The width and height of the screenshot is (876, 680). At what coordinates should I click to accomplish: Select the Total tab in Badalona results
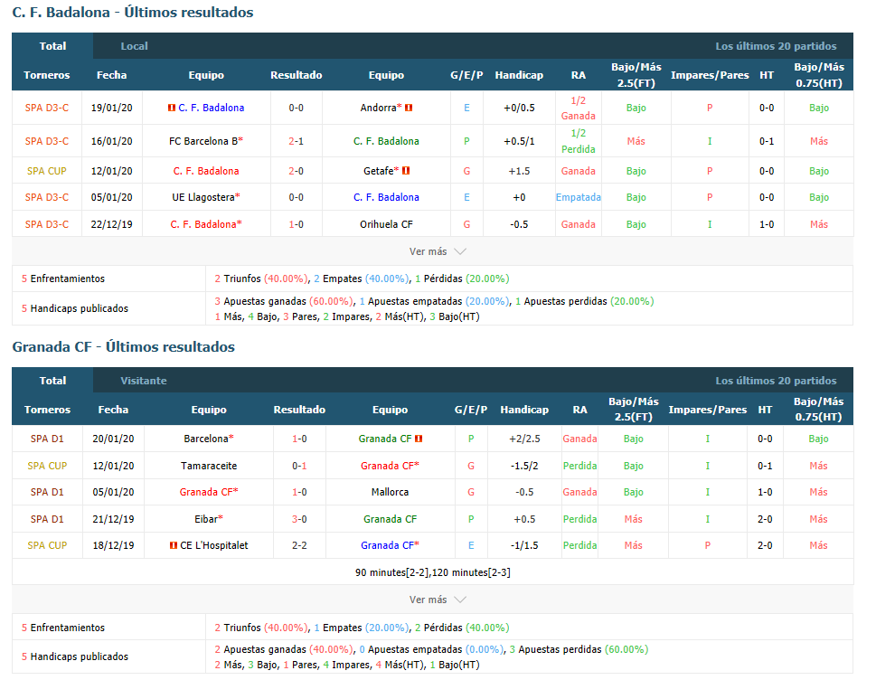tap(52, 46)
